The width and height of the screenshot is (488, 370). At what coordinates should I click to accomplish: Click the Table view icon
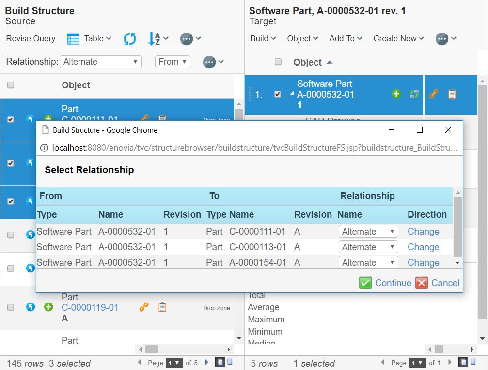(73, 39)
